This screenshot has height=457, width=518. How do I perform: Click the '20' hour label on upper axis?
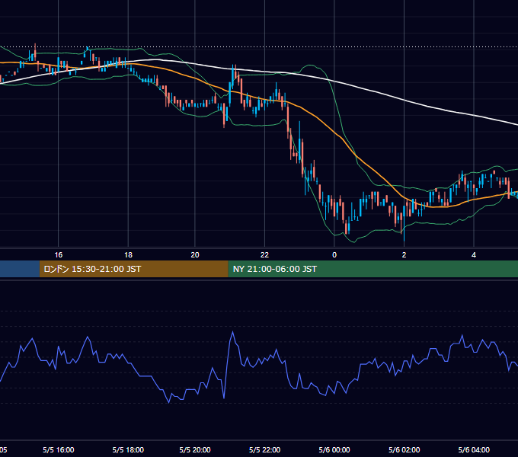[x=195, y=255]
